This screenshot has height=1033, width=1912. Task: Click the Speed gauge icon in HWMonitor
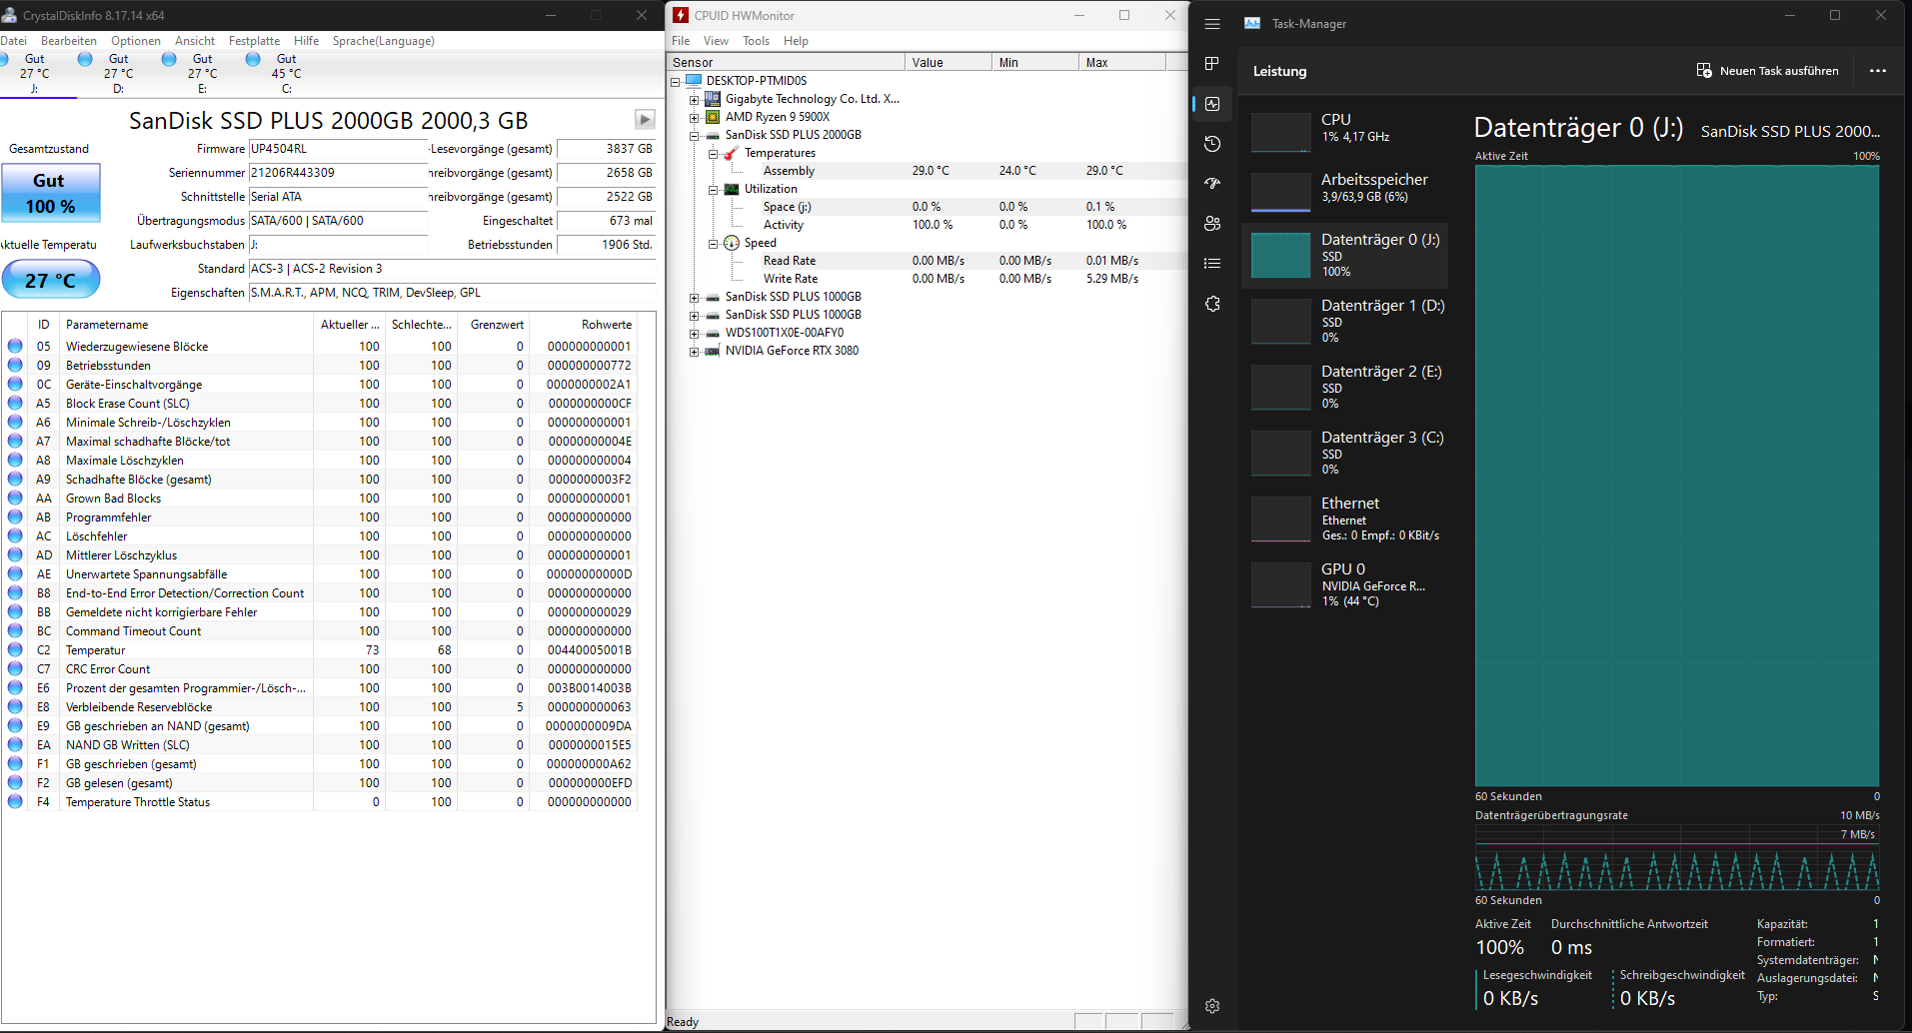tap(732, 243)
